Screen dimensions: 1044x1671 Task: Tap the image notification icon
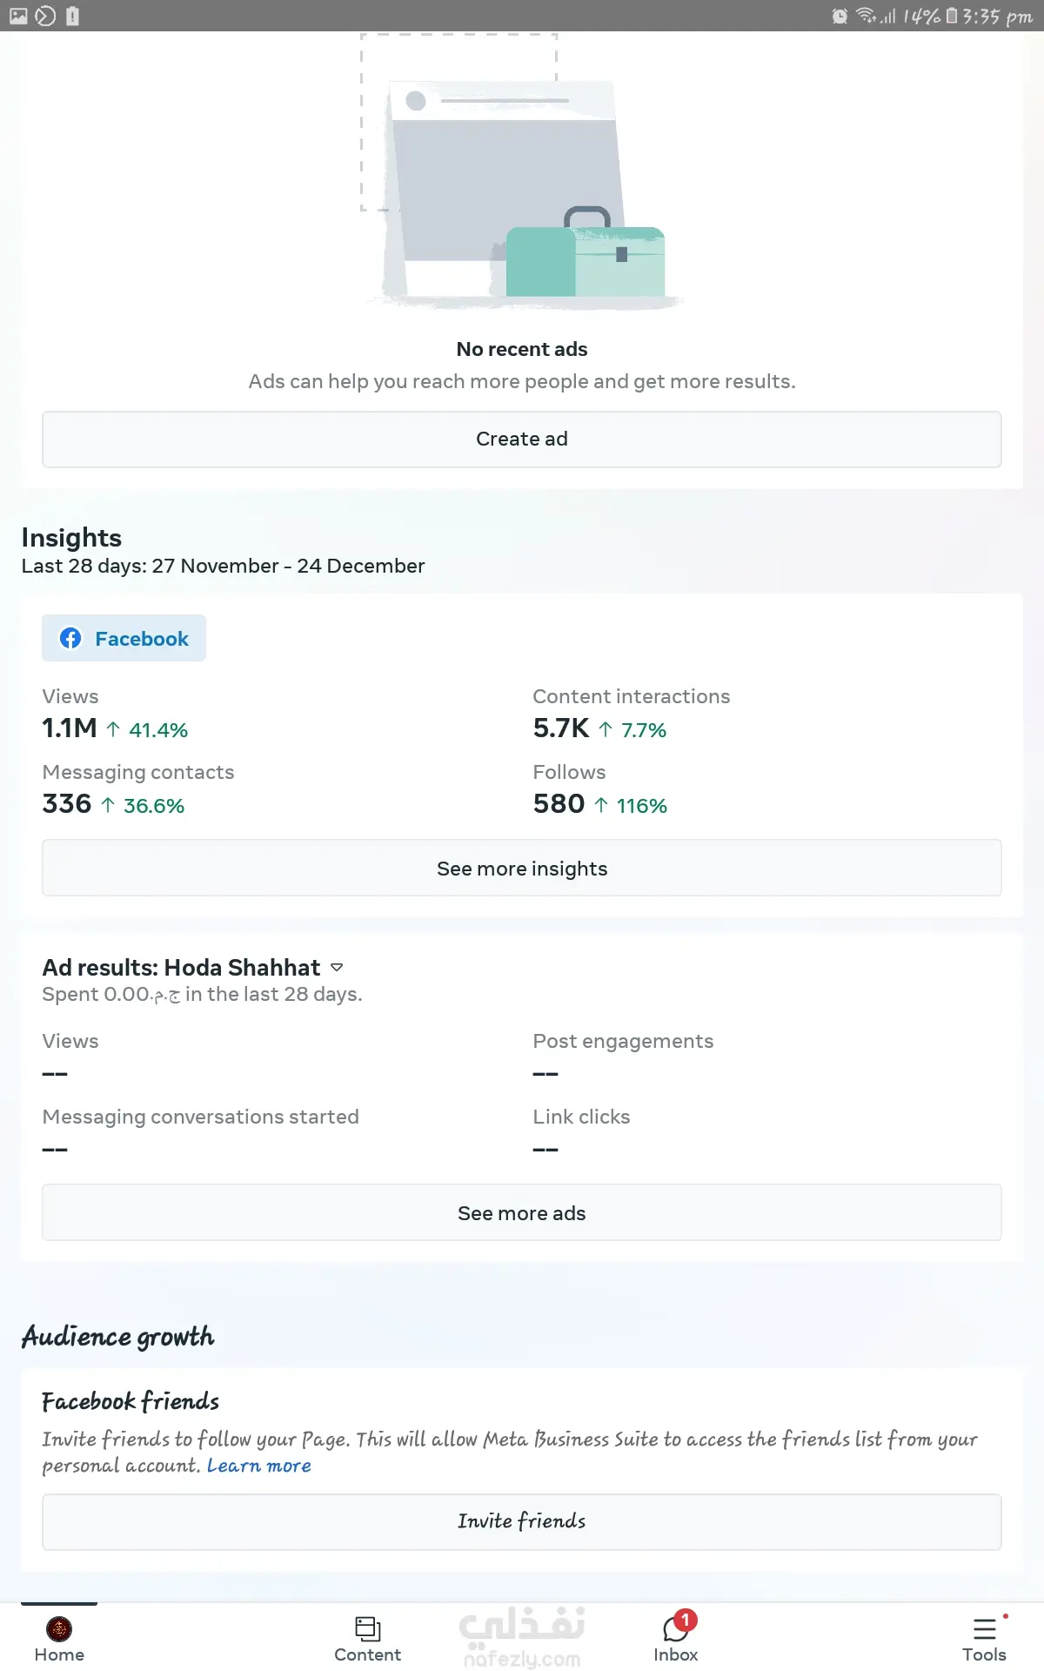point(18,16)
